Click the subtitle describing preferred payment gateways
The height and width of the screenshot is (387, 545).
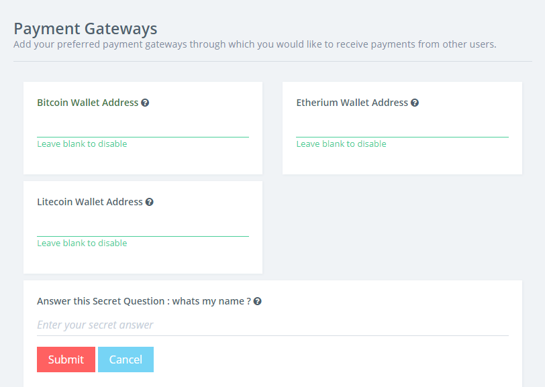tap(255, 44)
